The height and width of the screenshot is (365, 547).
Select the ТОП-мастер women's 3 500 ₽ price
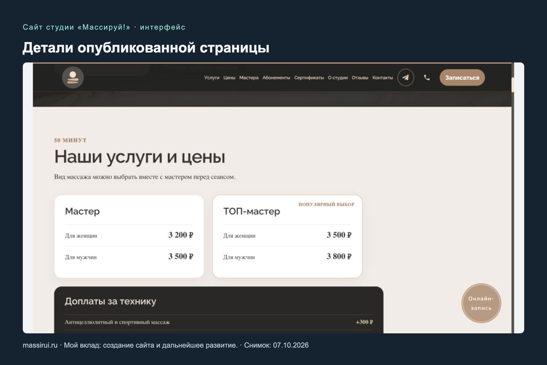point(339,235)
